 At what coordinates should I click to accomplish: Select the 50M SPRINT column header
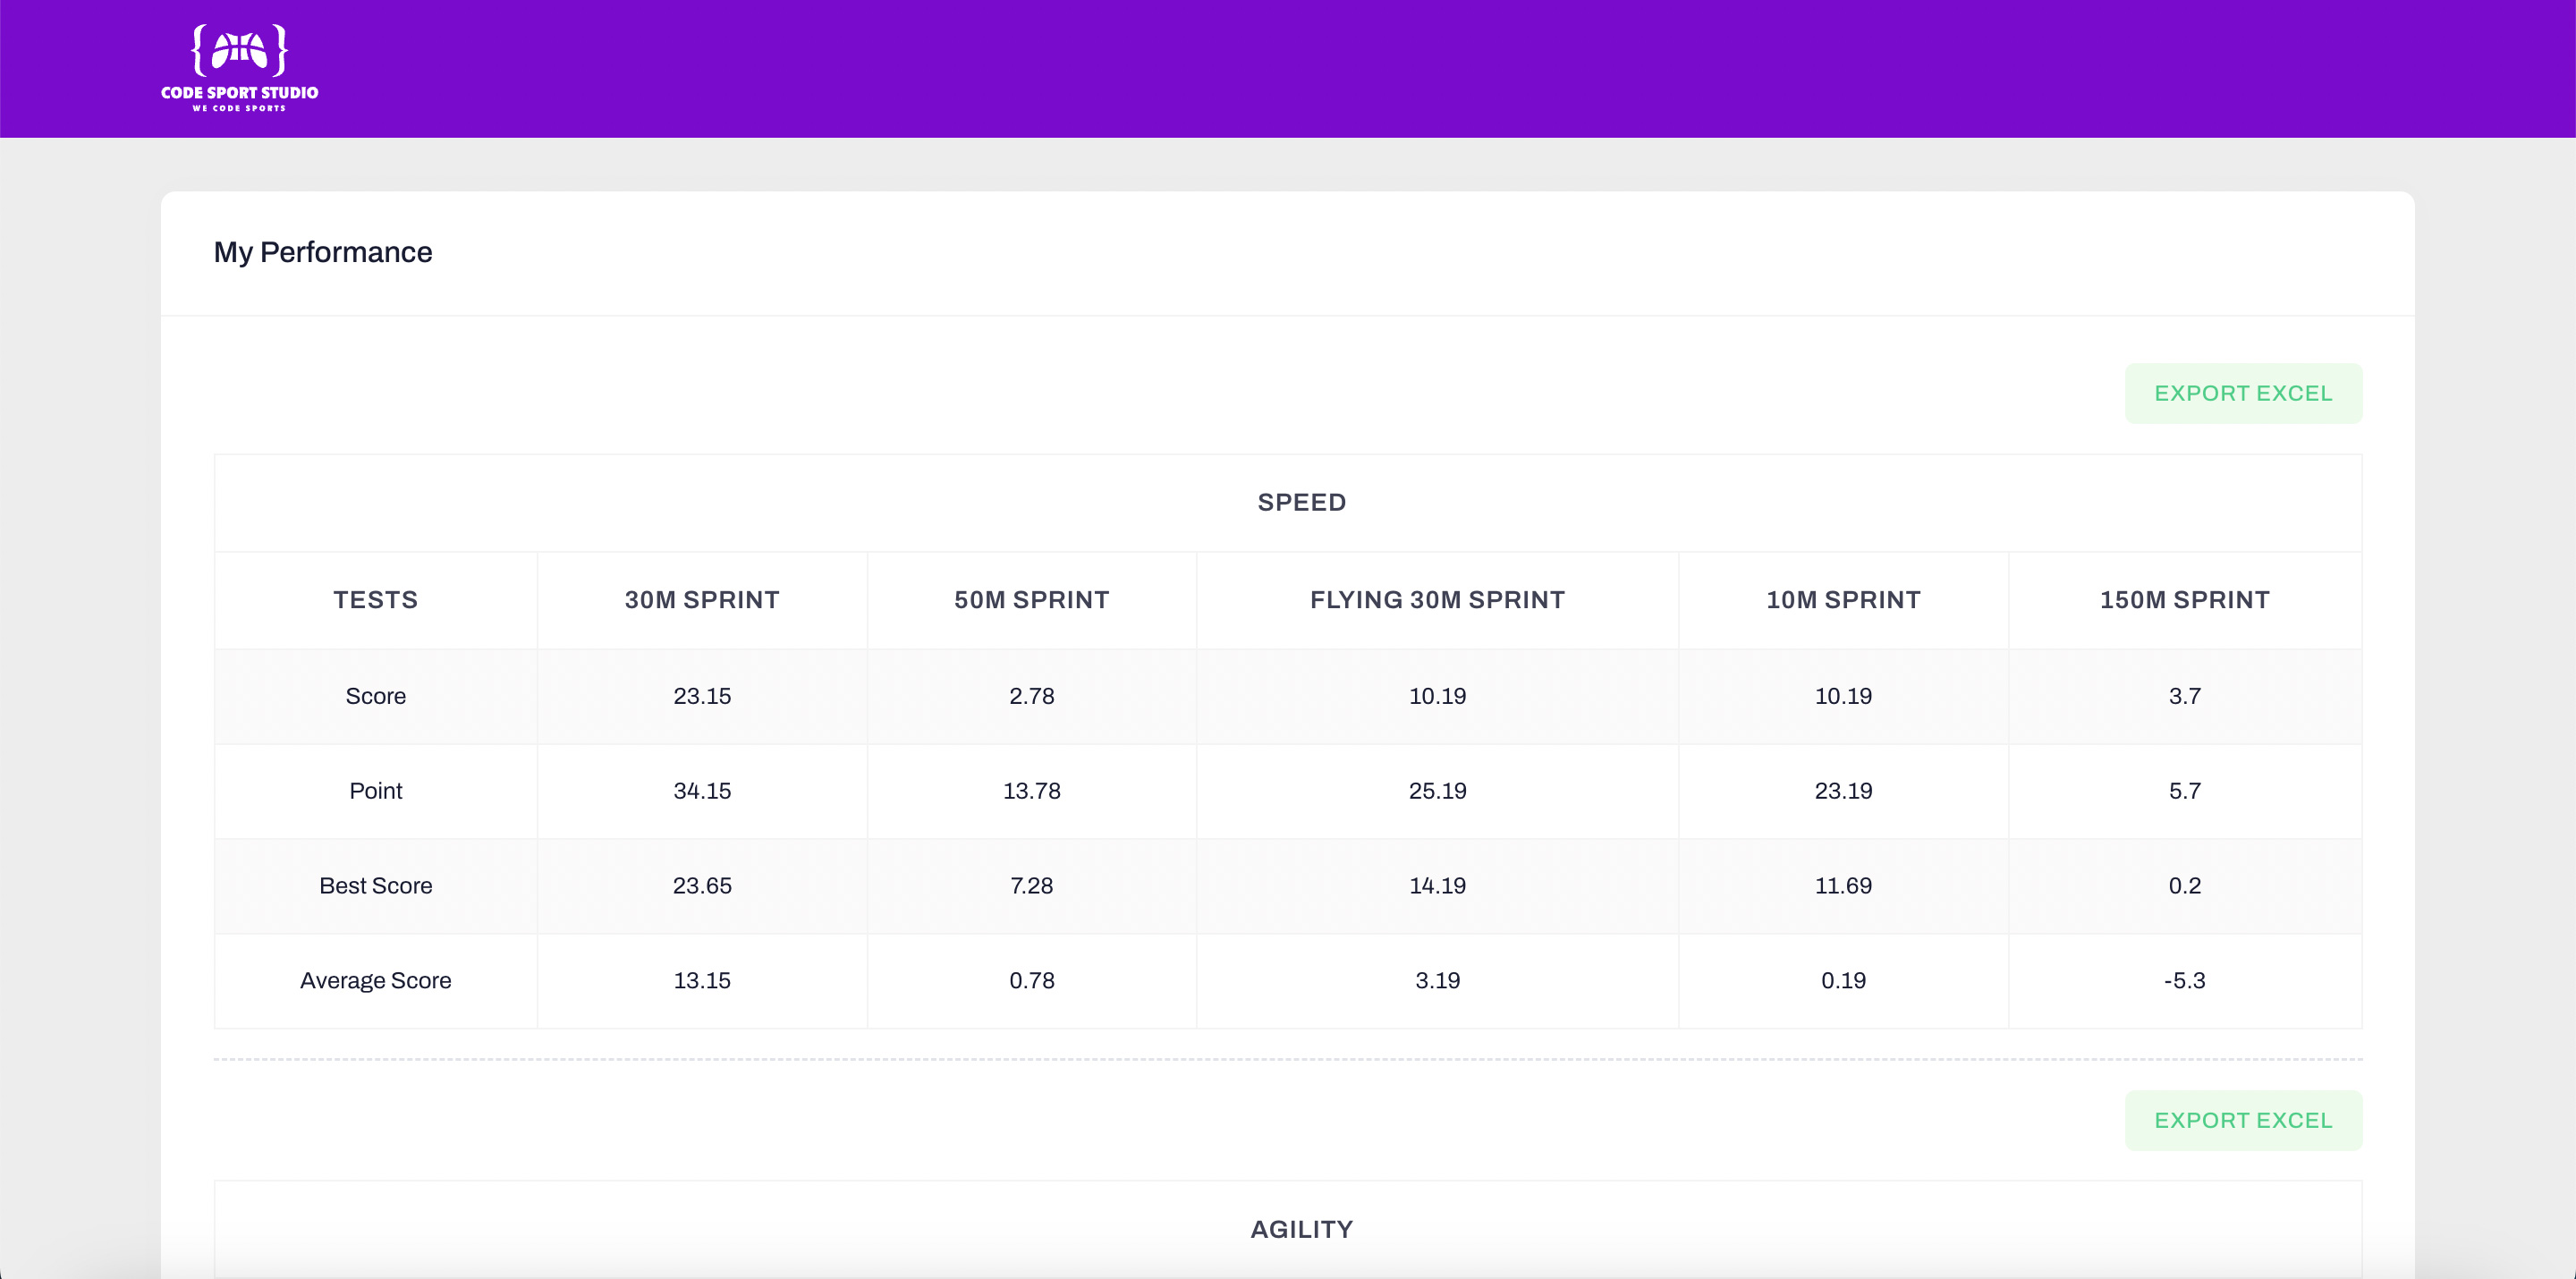(1031, 600)
